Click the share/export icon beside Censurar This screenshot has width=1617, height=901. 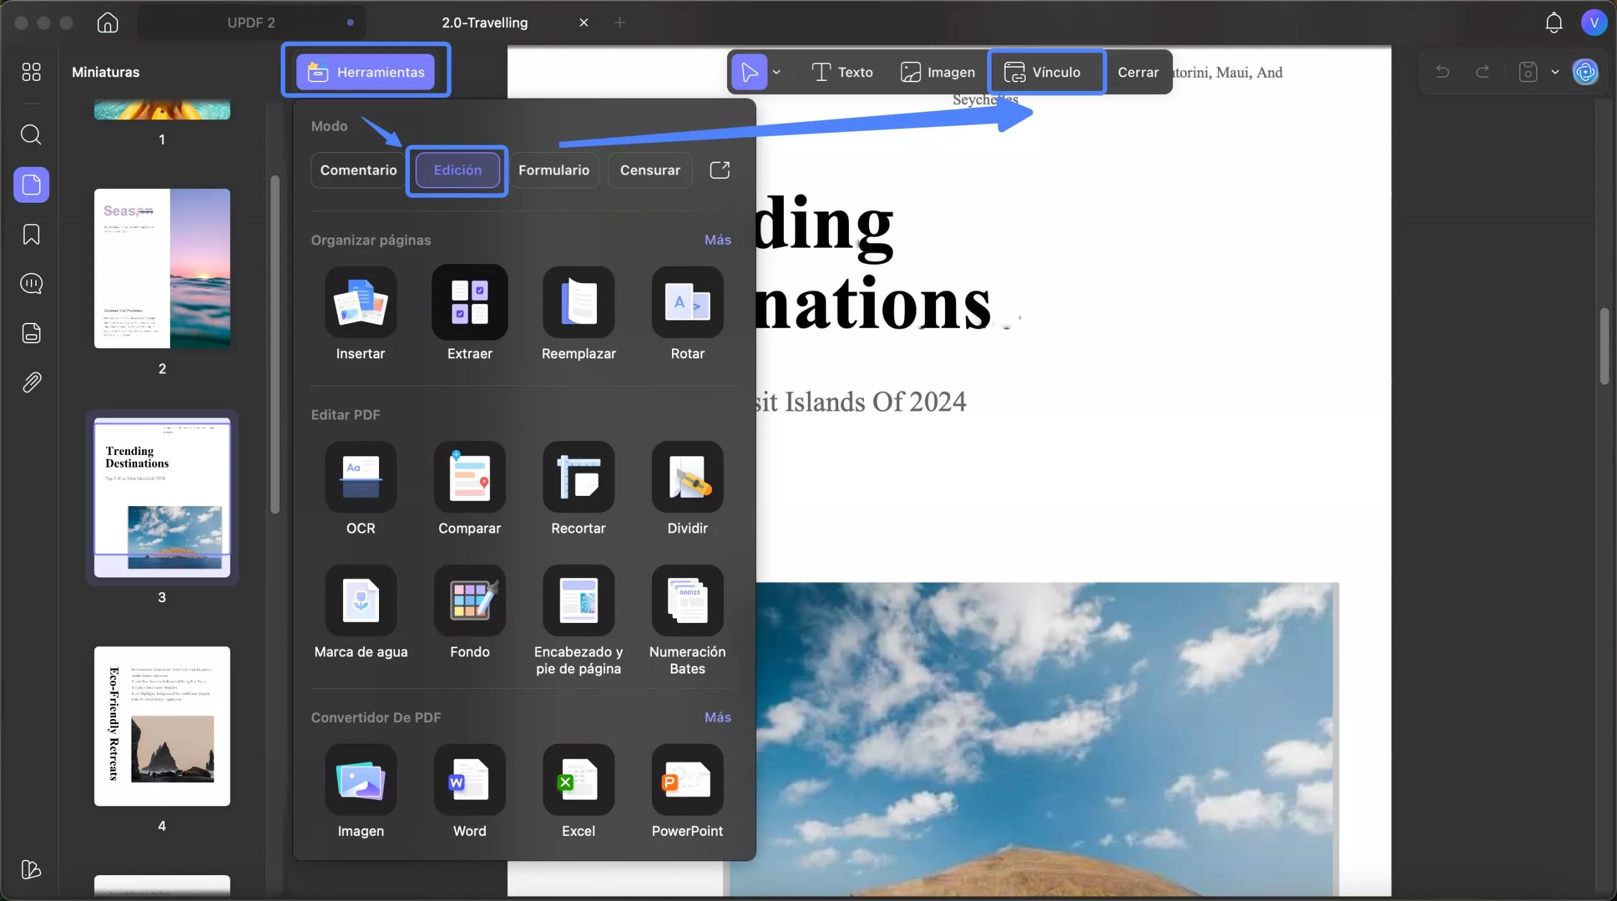(719, 170)
